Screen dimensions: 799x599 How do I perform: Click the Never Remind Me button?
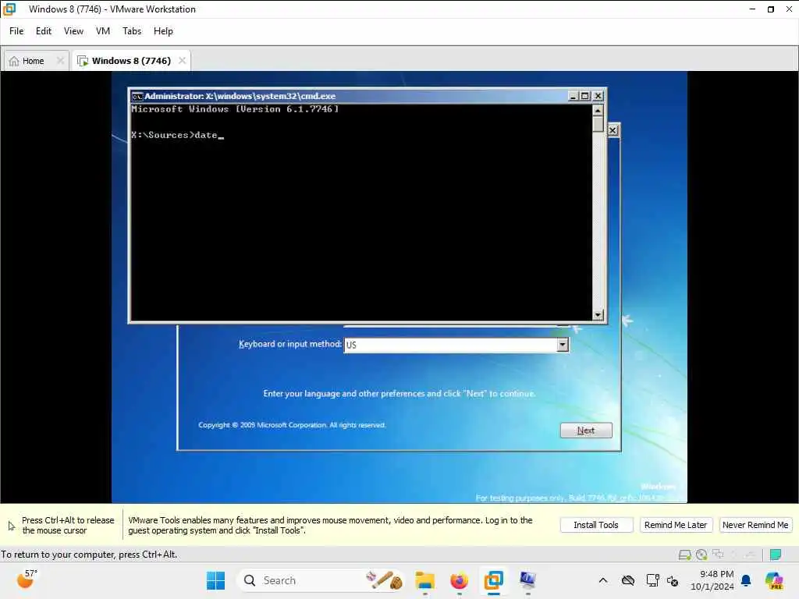[755, 525]
